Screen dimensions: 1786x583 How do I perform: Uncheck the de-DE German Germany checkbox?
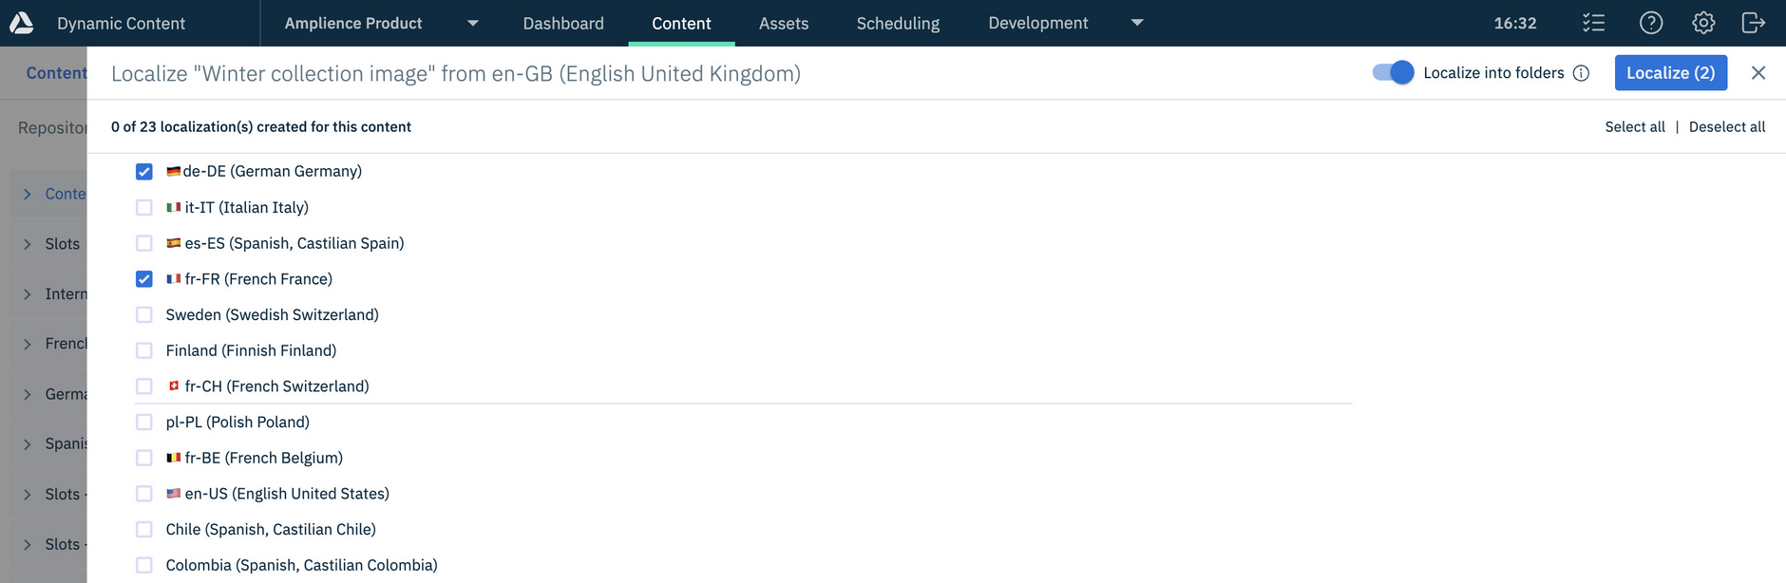coord(144,172)
